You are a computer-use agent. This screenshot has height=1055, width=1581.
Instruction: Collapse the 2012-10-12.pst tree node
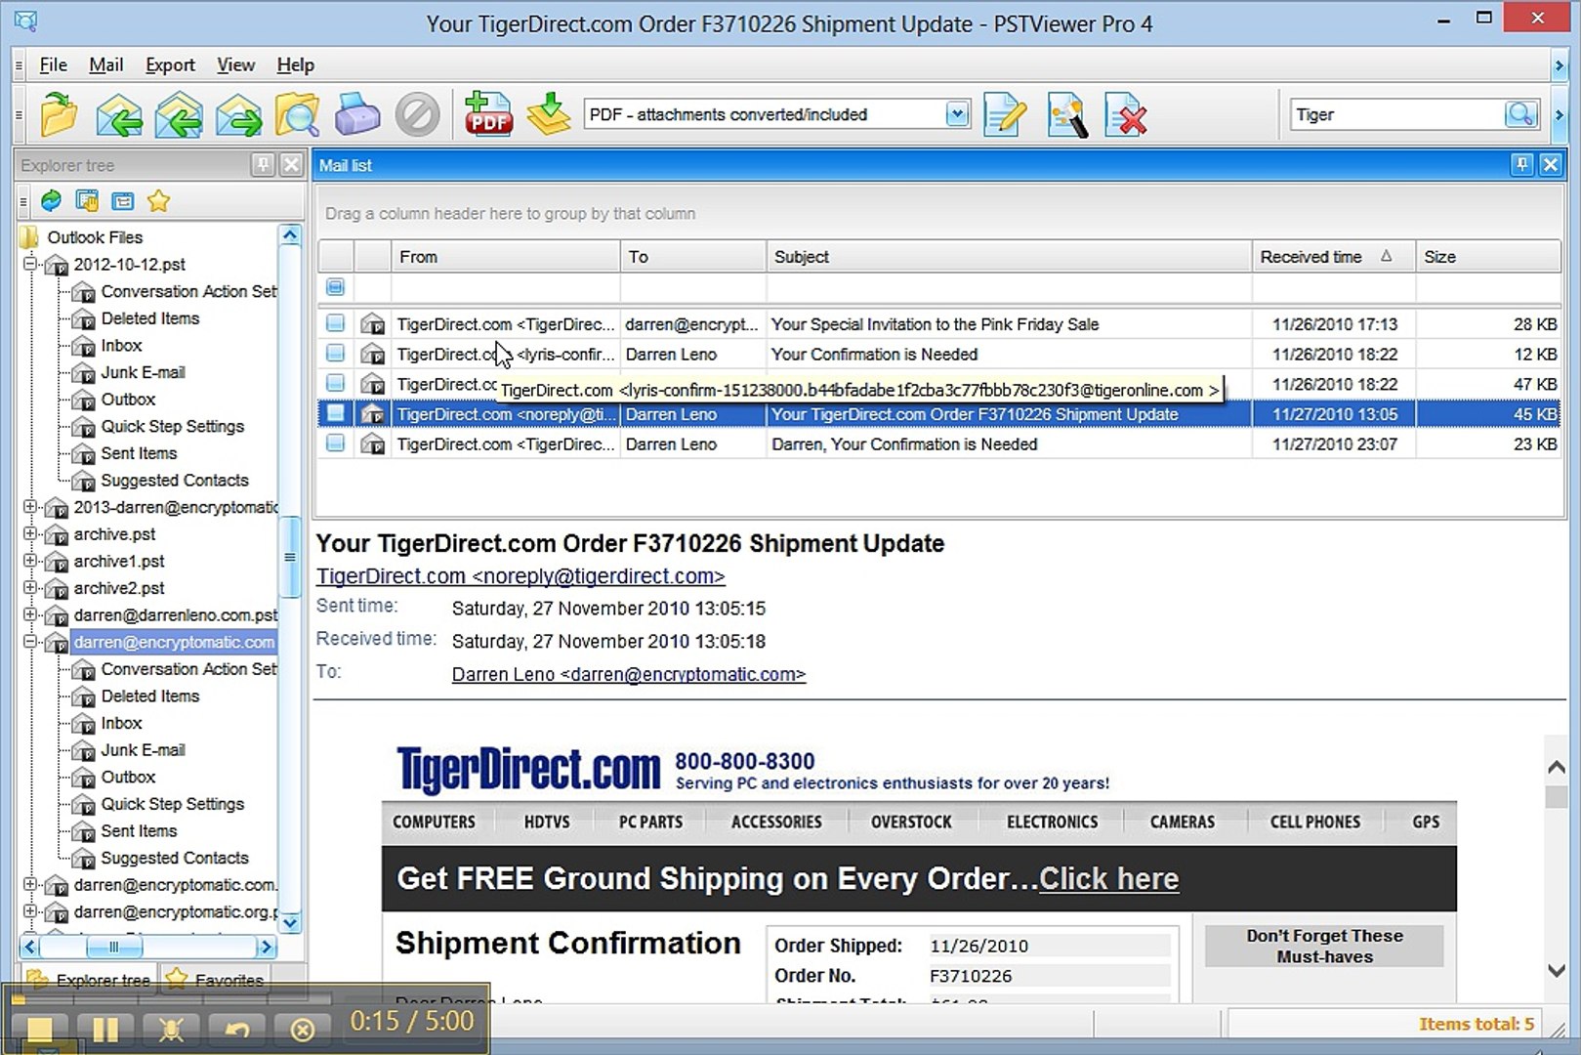(28, 264)
